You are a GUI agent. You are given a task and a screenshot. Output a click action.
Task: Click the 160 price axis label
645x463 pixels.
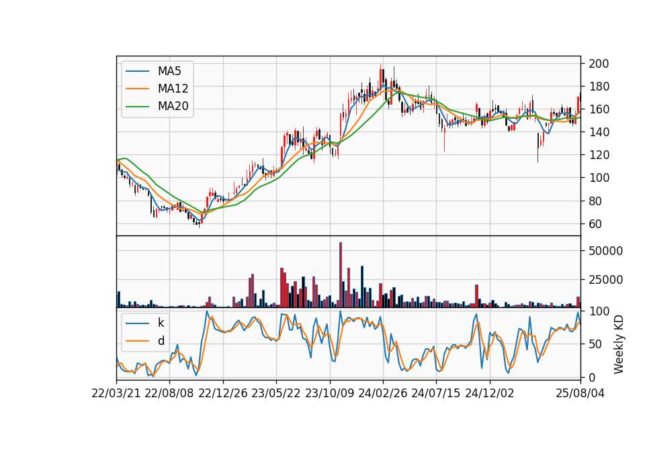(599, 109)
